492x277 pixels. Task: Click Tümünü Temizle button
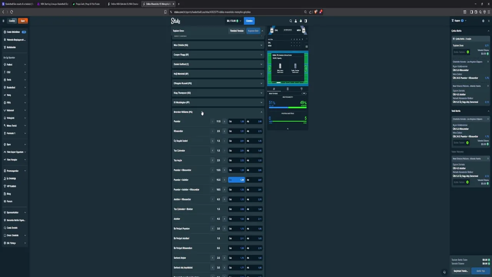click(x=237, y=31)
